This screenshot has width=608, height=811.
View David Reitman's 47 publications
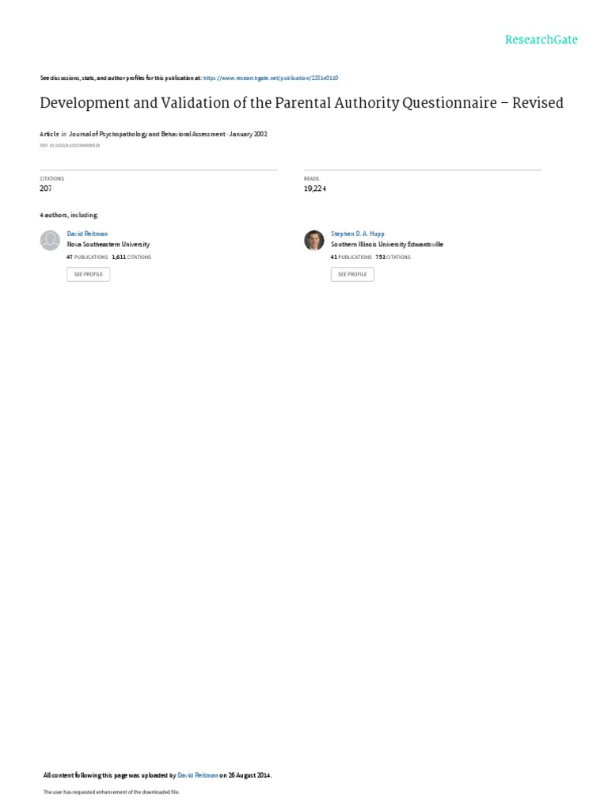point(87,257)
